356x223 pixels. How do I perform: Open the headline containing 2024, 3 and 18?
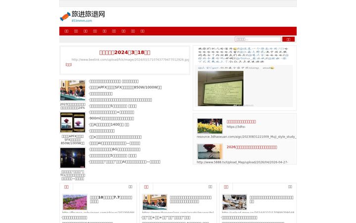(x=125, y=53)
